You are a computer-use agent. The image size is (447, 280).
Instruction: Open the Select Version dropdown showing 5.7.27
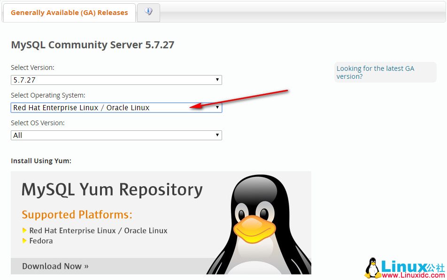point(116,80)
